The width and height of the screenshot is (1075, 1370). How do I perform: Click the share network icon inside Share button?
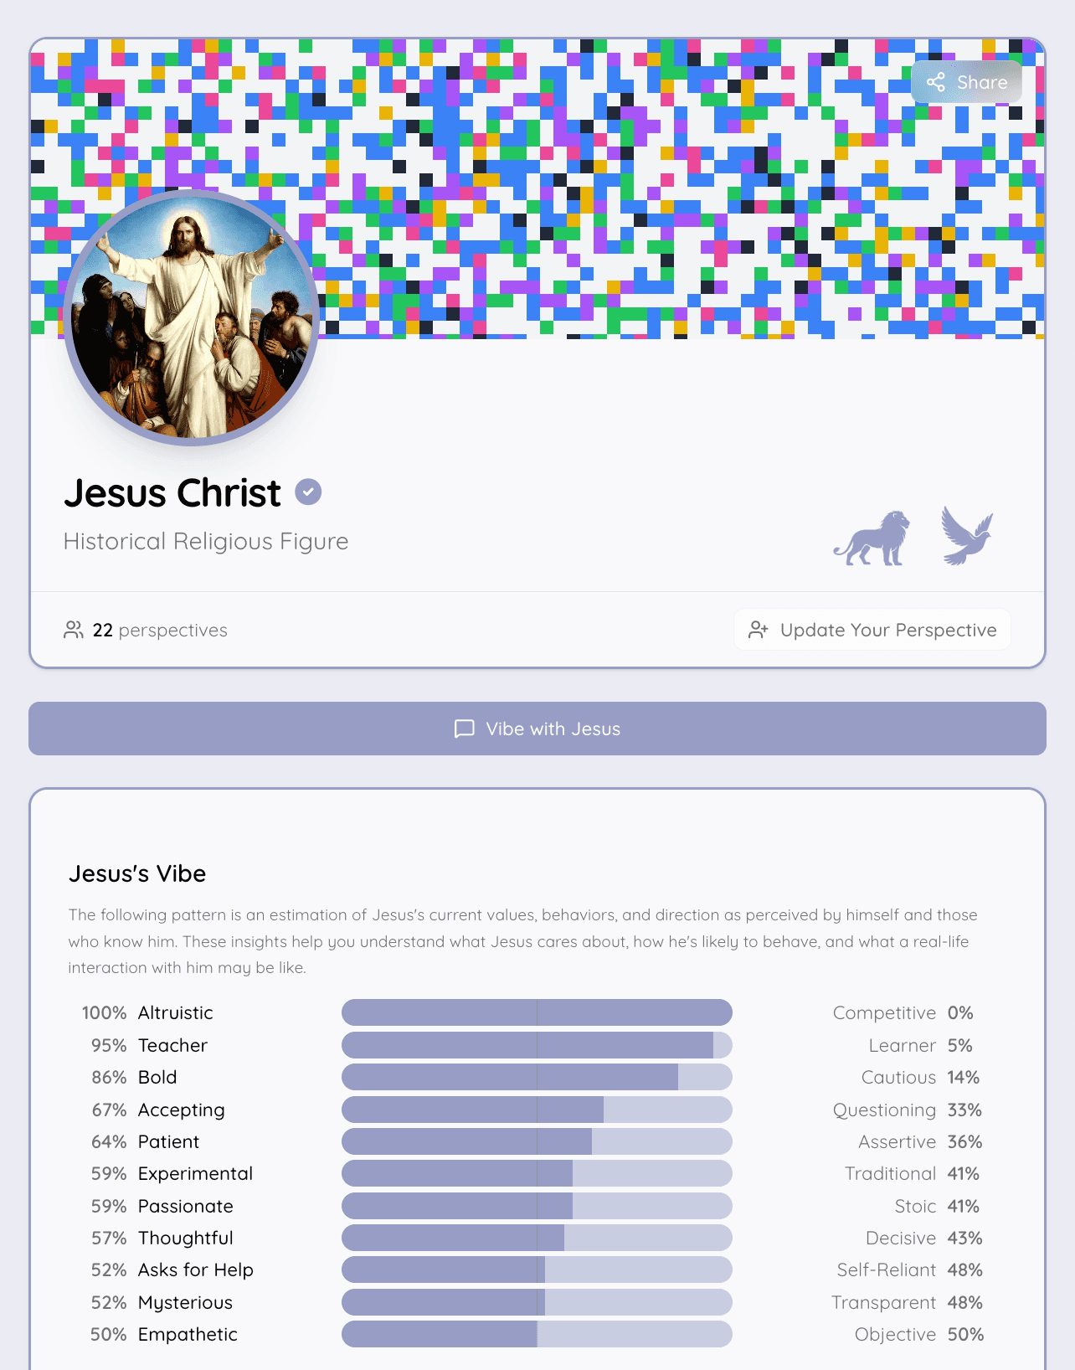point(935,82)
